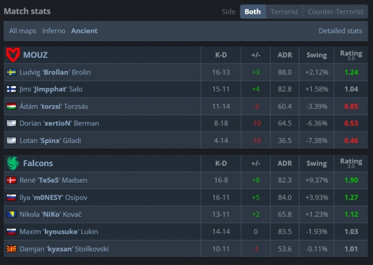Open the Detailed stats link
Image resolution: width=373 pixels, height=265 pixels.
click(x=340, y=31)
